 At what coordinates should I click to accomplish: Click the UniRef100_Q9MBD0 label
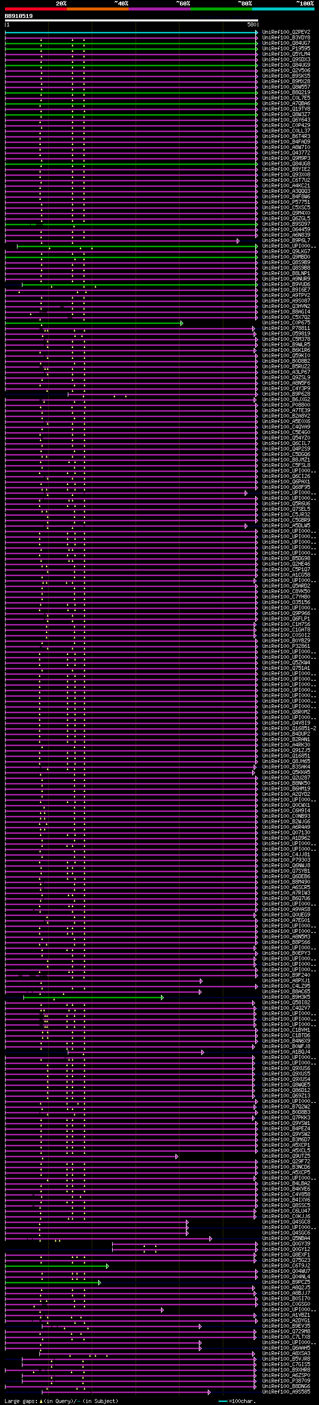pos(286,257)
